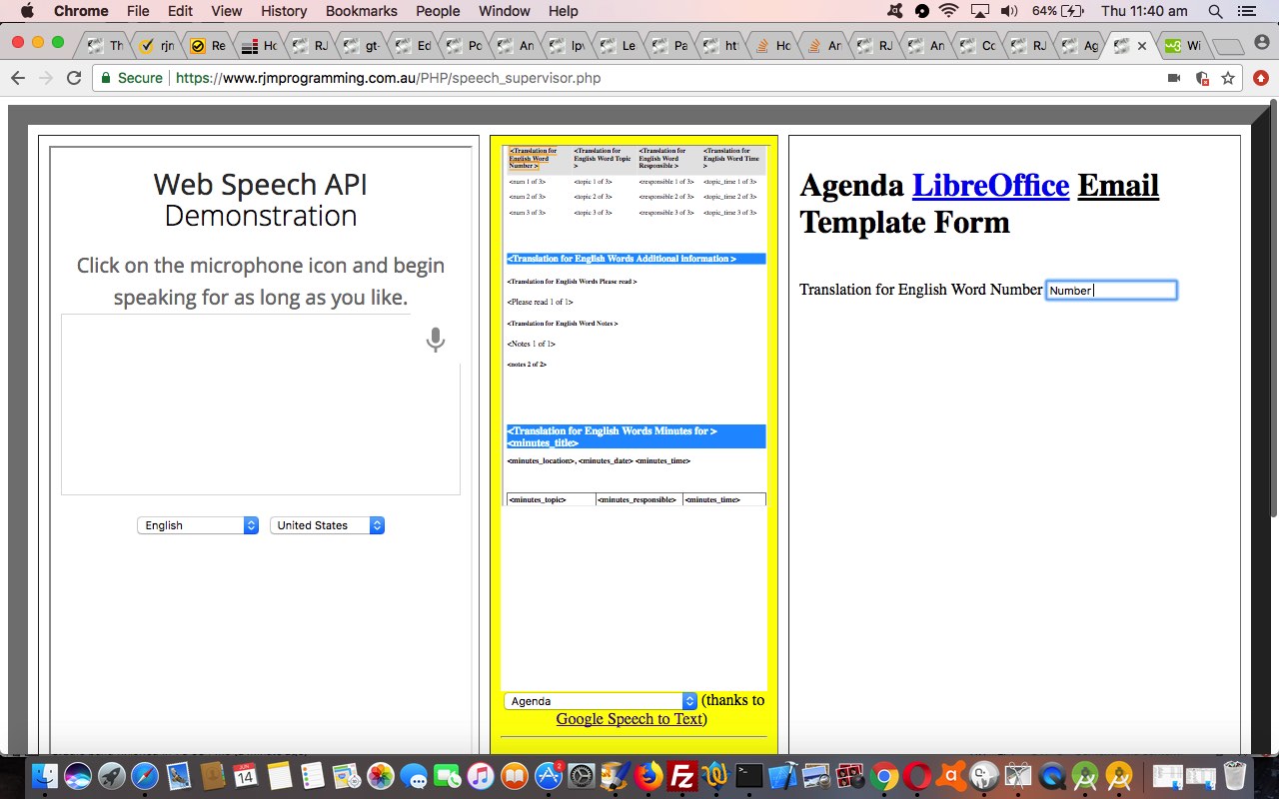The width and height of the screenshot is (1279, 799).
Task: Open the Google Speech to Text link
Action: click(x=630, y=719)
